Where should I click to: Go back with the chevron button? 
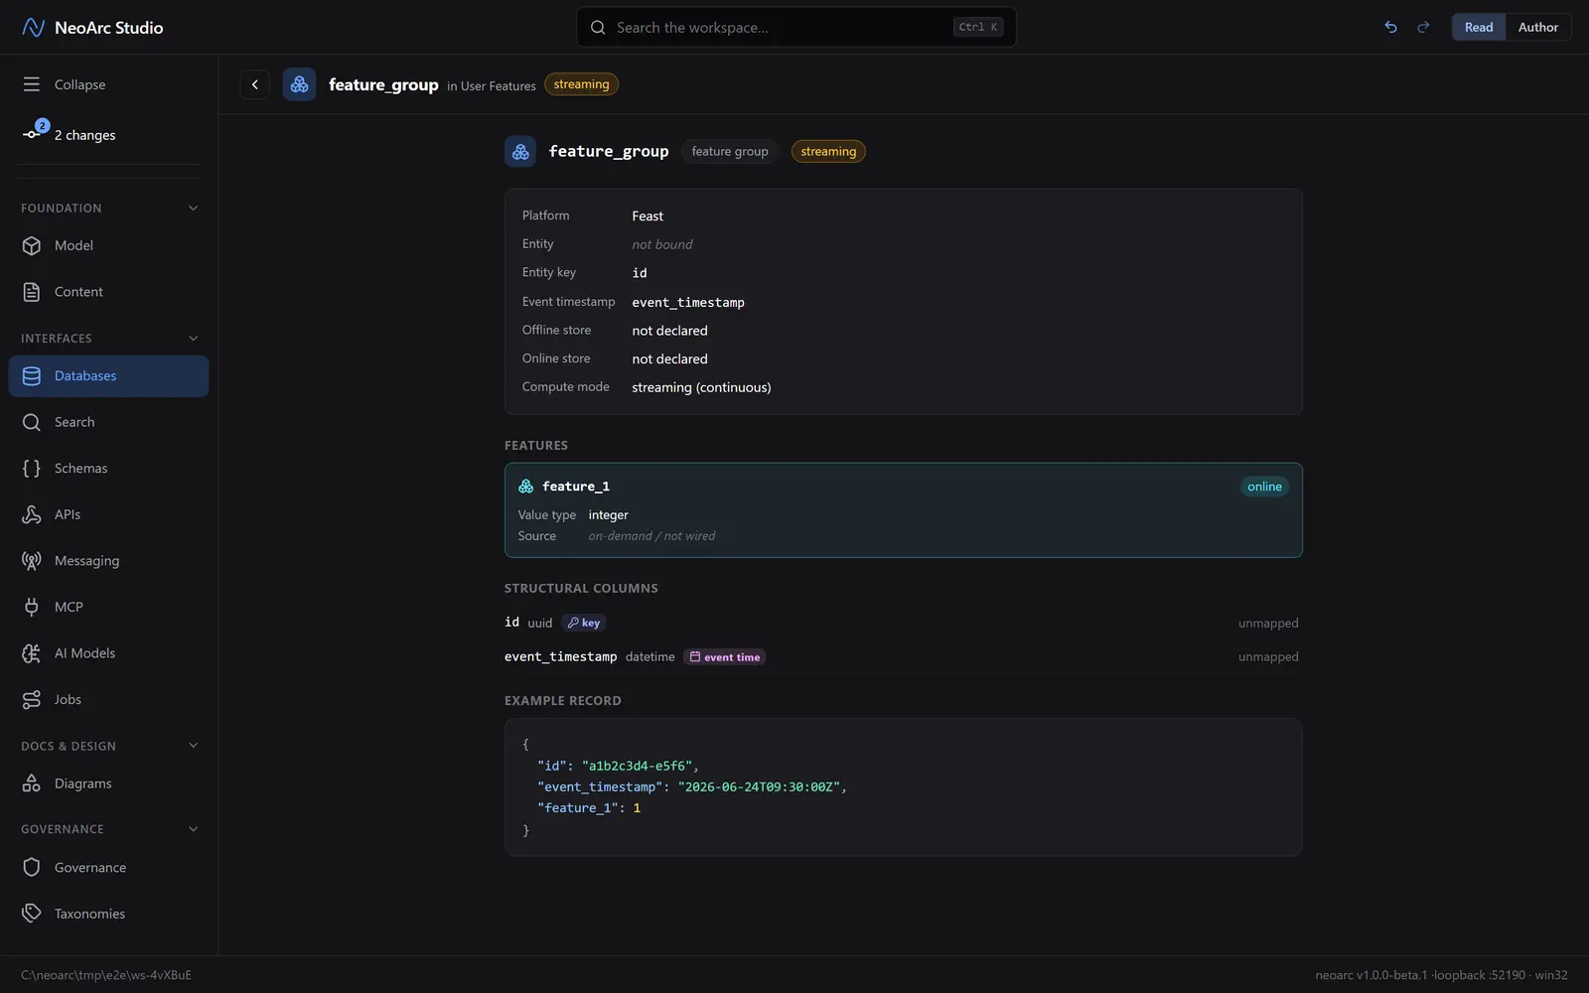(x=255, y=84)
